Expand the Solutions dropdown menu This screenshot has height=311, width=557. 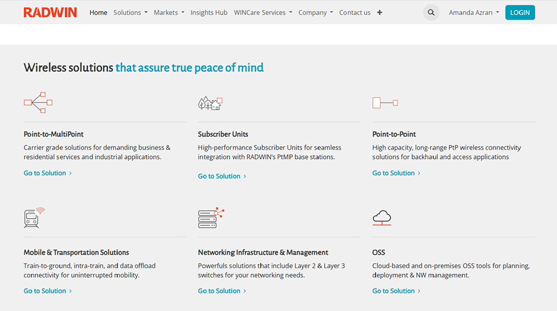pos(130,12)
